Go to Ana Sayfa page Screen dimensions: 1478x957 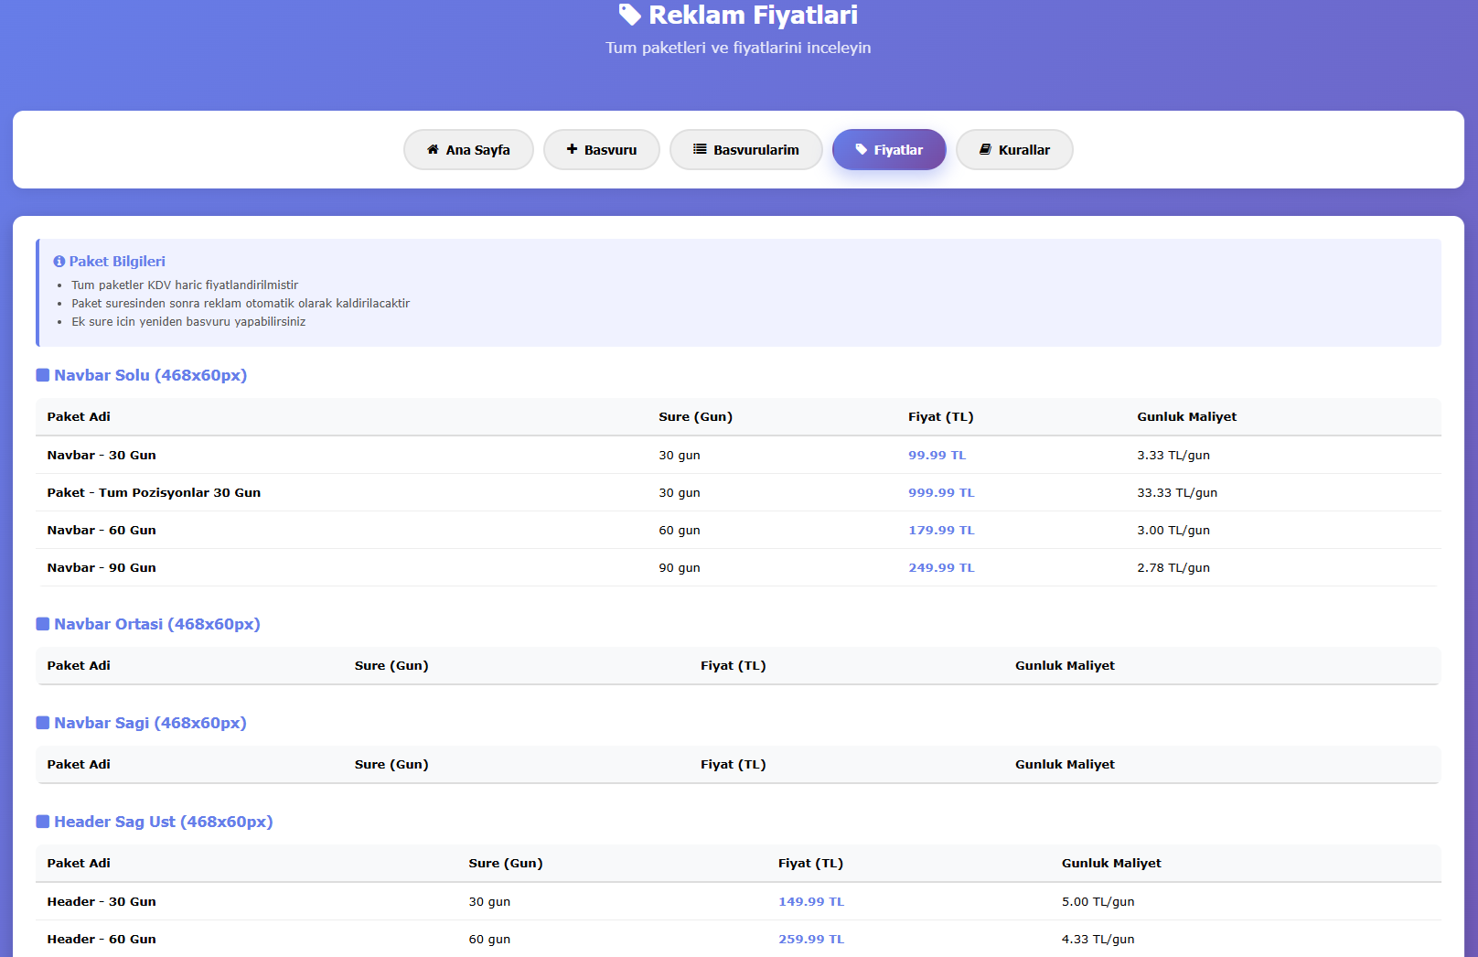tap(468, 150)
